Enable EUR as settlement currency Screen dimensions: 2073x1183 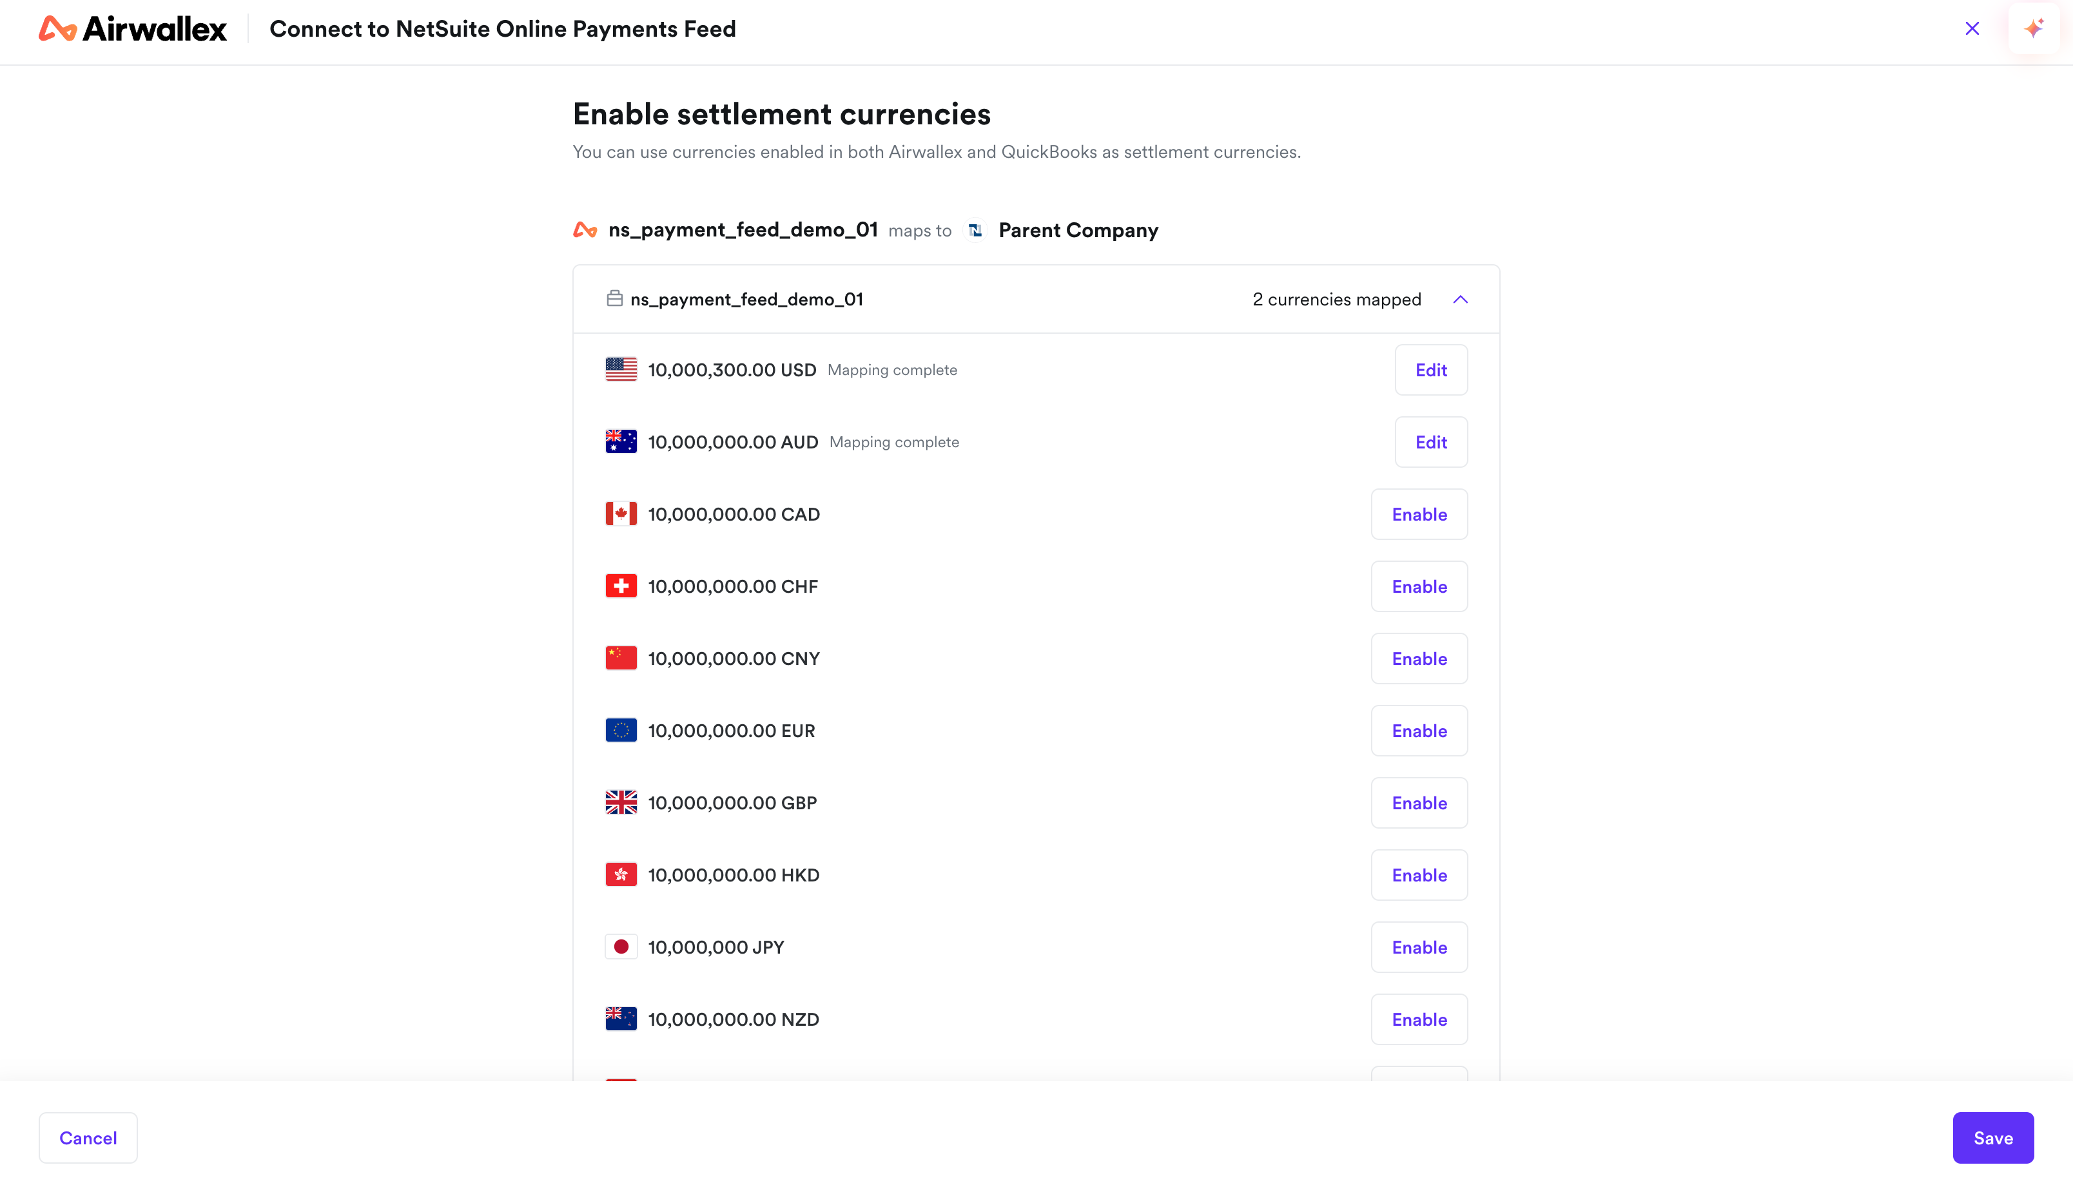pyautogui.click(x=1419, y=731)
